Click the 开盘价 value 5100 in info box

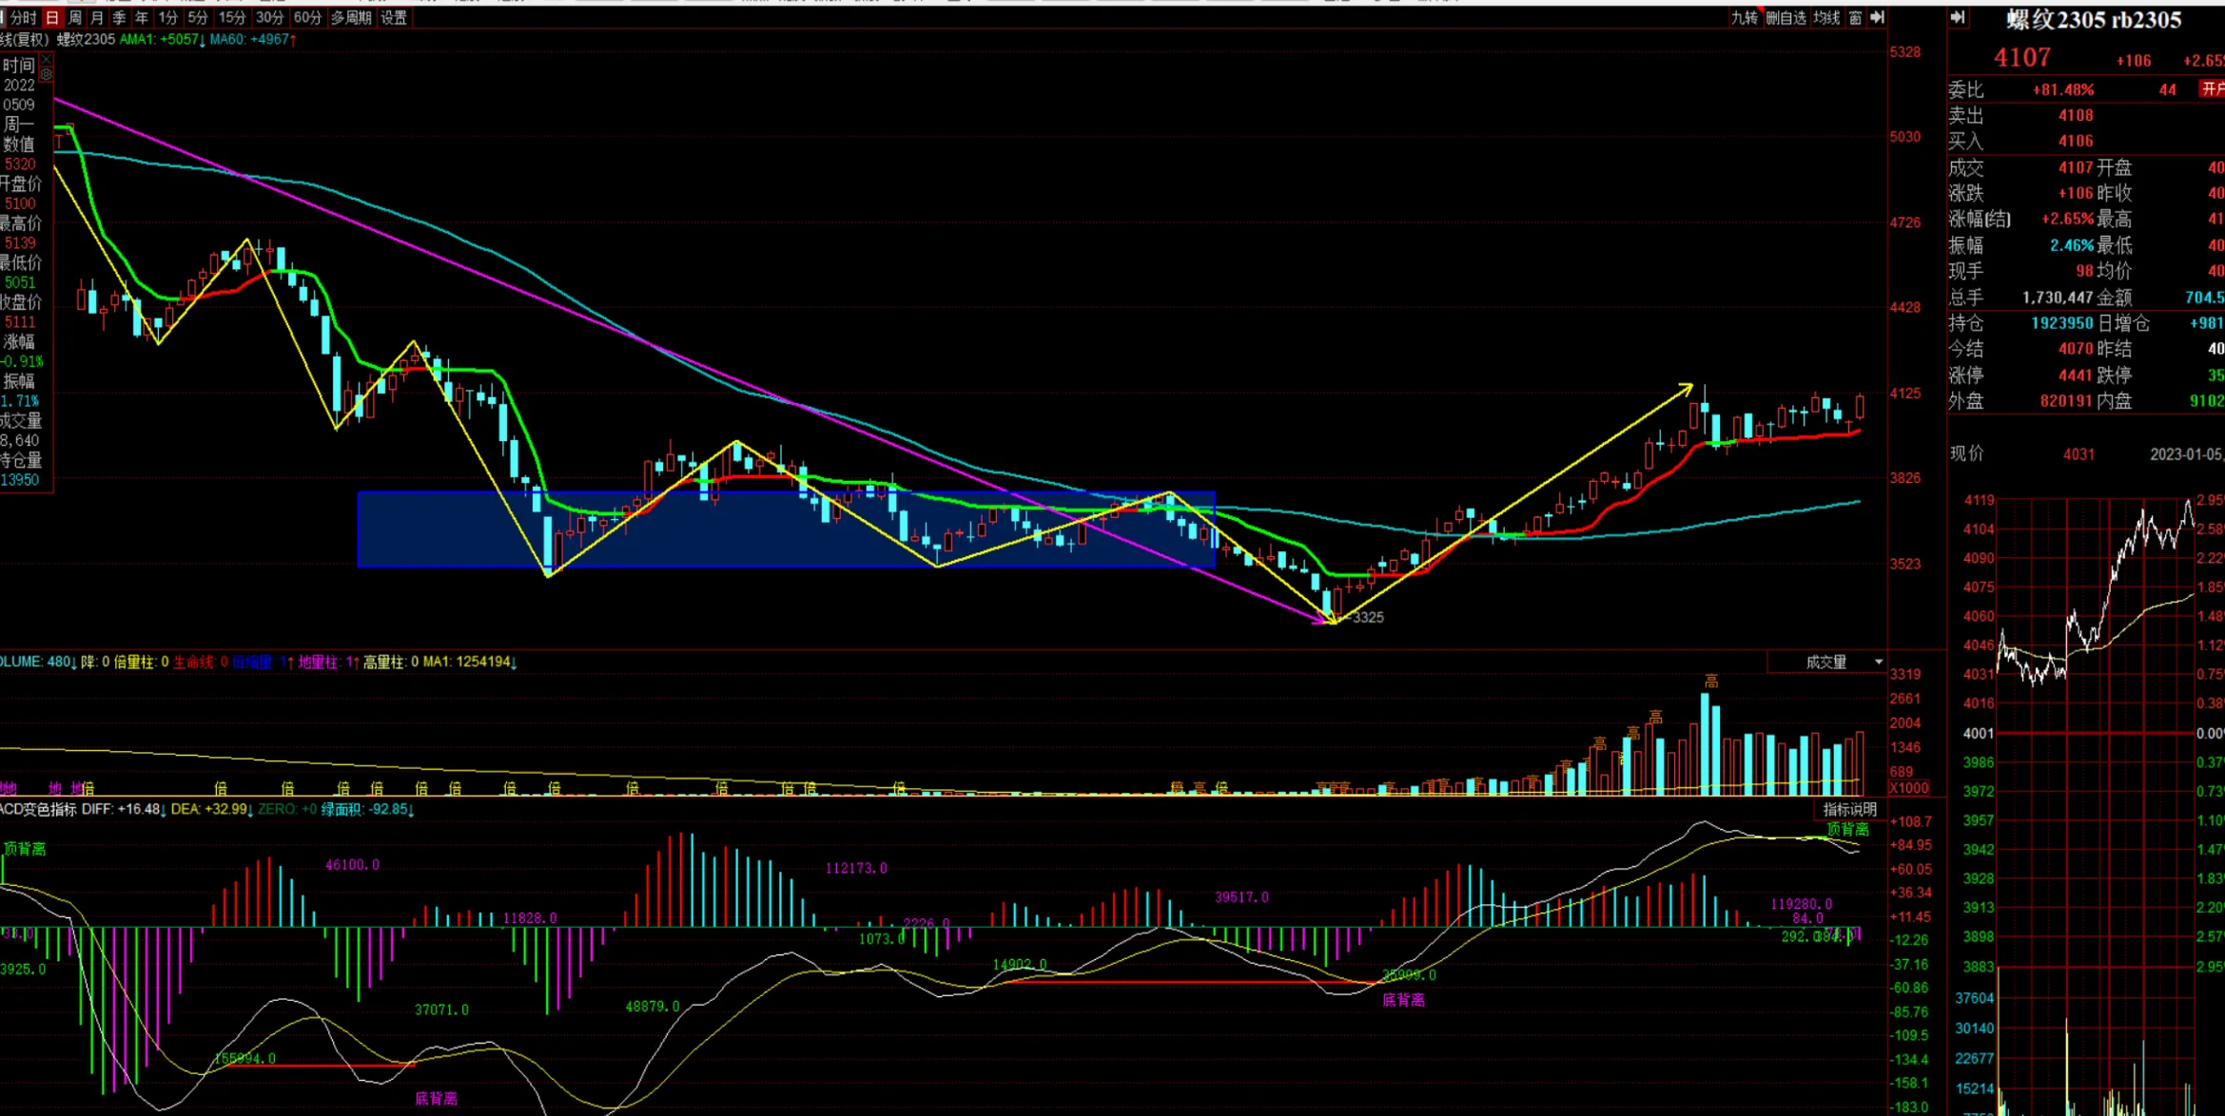pyautogui.click(x=20, y=203)
